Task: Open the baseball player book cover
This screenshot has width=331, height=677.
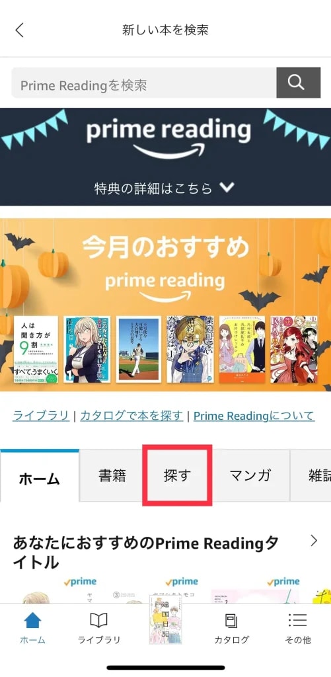Action: pos(139,349)
